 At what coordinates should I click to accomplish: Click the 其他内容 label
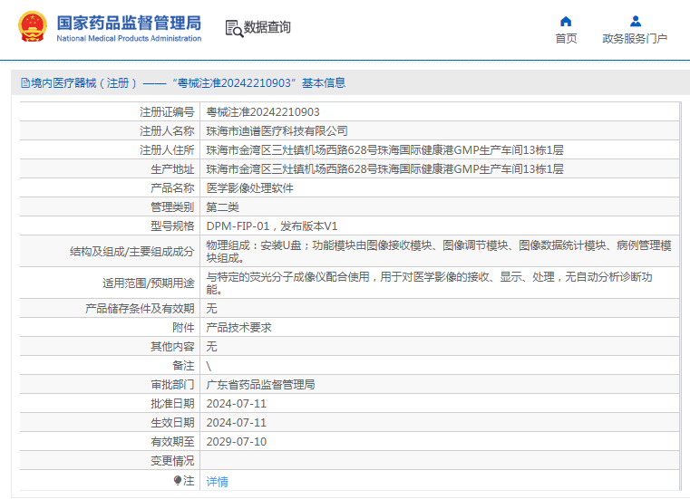(172, 347)
